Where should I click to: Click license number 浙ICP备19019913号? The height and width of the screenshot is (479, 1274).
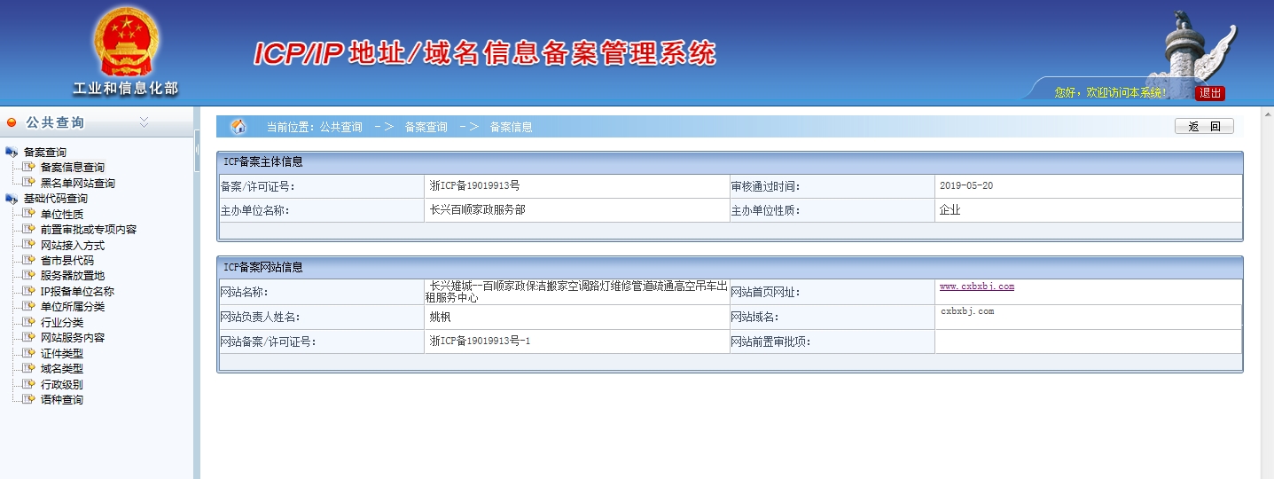474,186
